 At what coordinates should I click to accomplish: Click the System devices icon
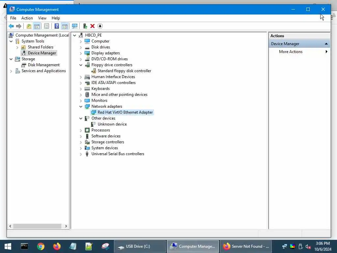point(87,148)
